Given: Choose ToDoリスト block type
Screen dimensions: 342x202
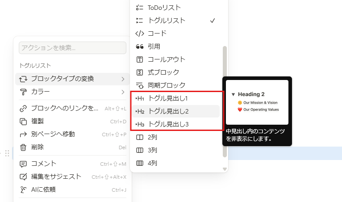Looking at the screenshot, I should [x=176, y=8].
